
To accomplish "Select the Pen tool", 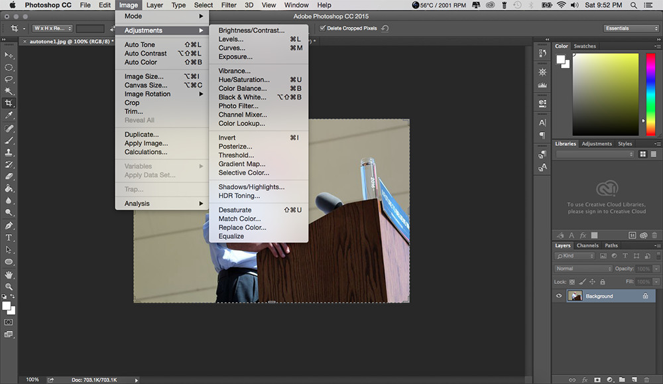I will tap(9, 225).
